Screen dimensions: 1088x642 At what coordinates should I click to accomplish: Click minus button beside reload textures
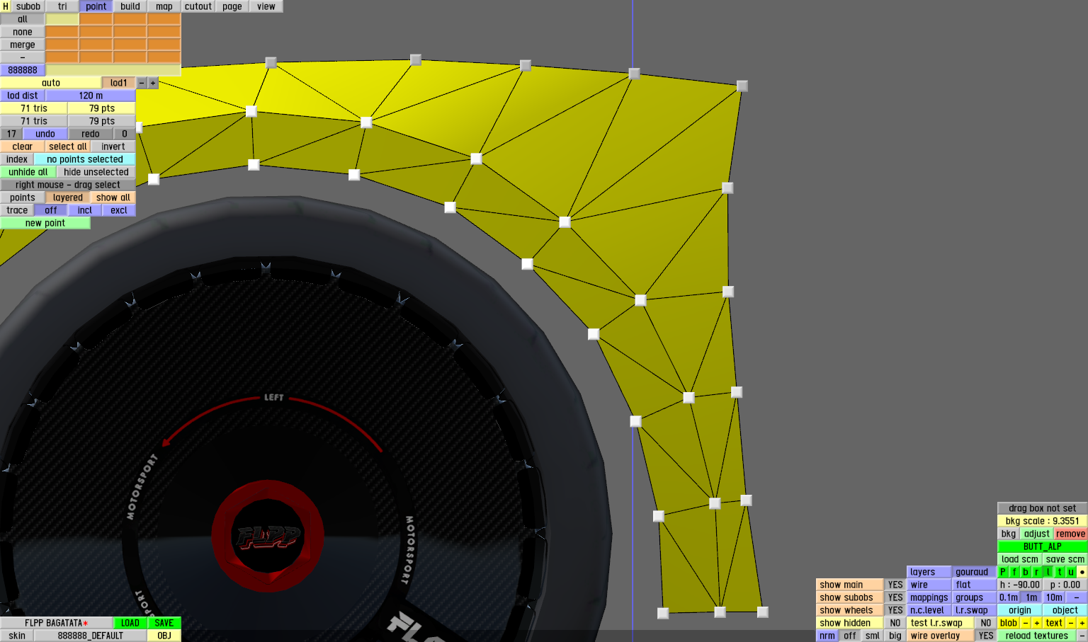[x=1082, y=636]
